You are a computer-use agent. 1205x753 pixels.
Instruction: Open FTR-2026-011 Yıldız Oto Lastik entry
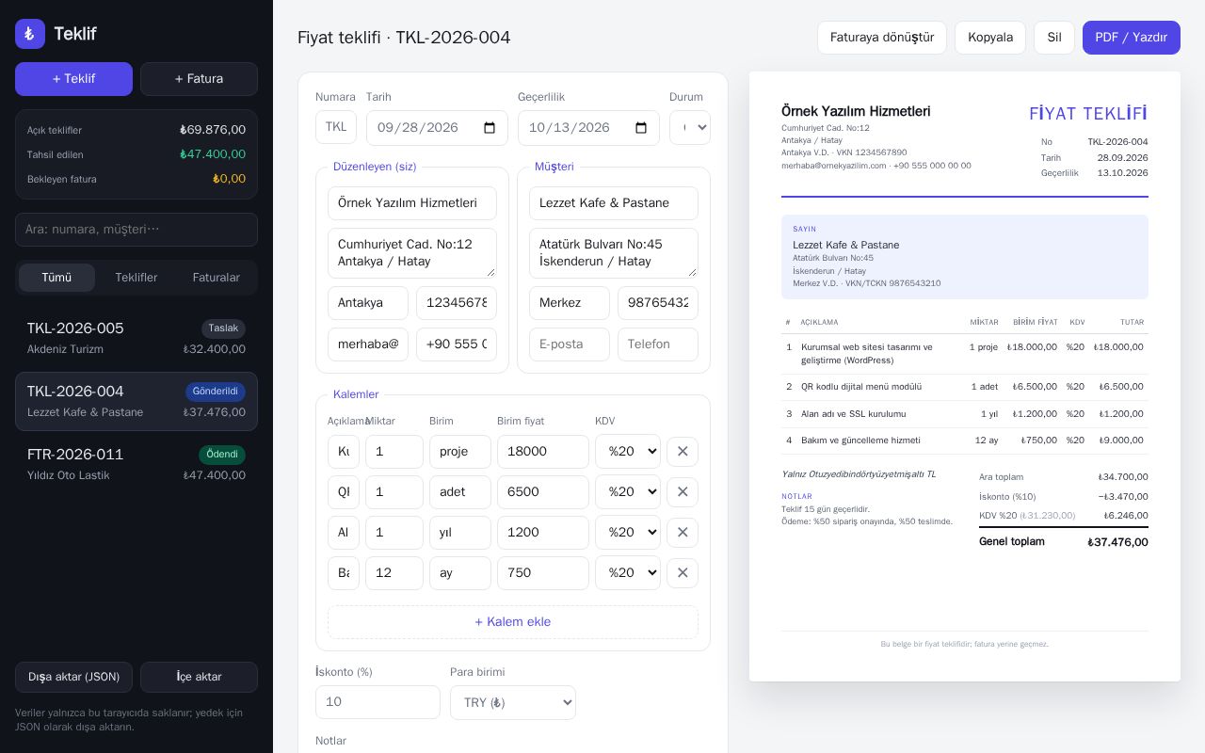137,464
